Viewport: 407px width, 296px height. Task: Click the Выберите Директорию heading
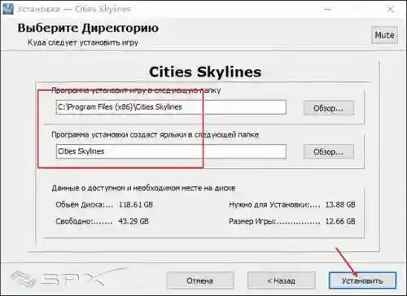point(88,28)
